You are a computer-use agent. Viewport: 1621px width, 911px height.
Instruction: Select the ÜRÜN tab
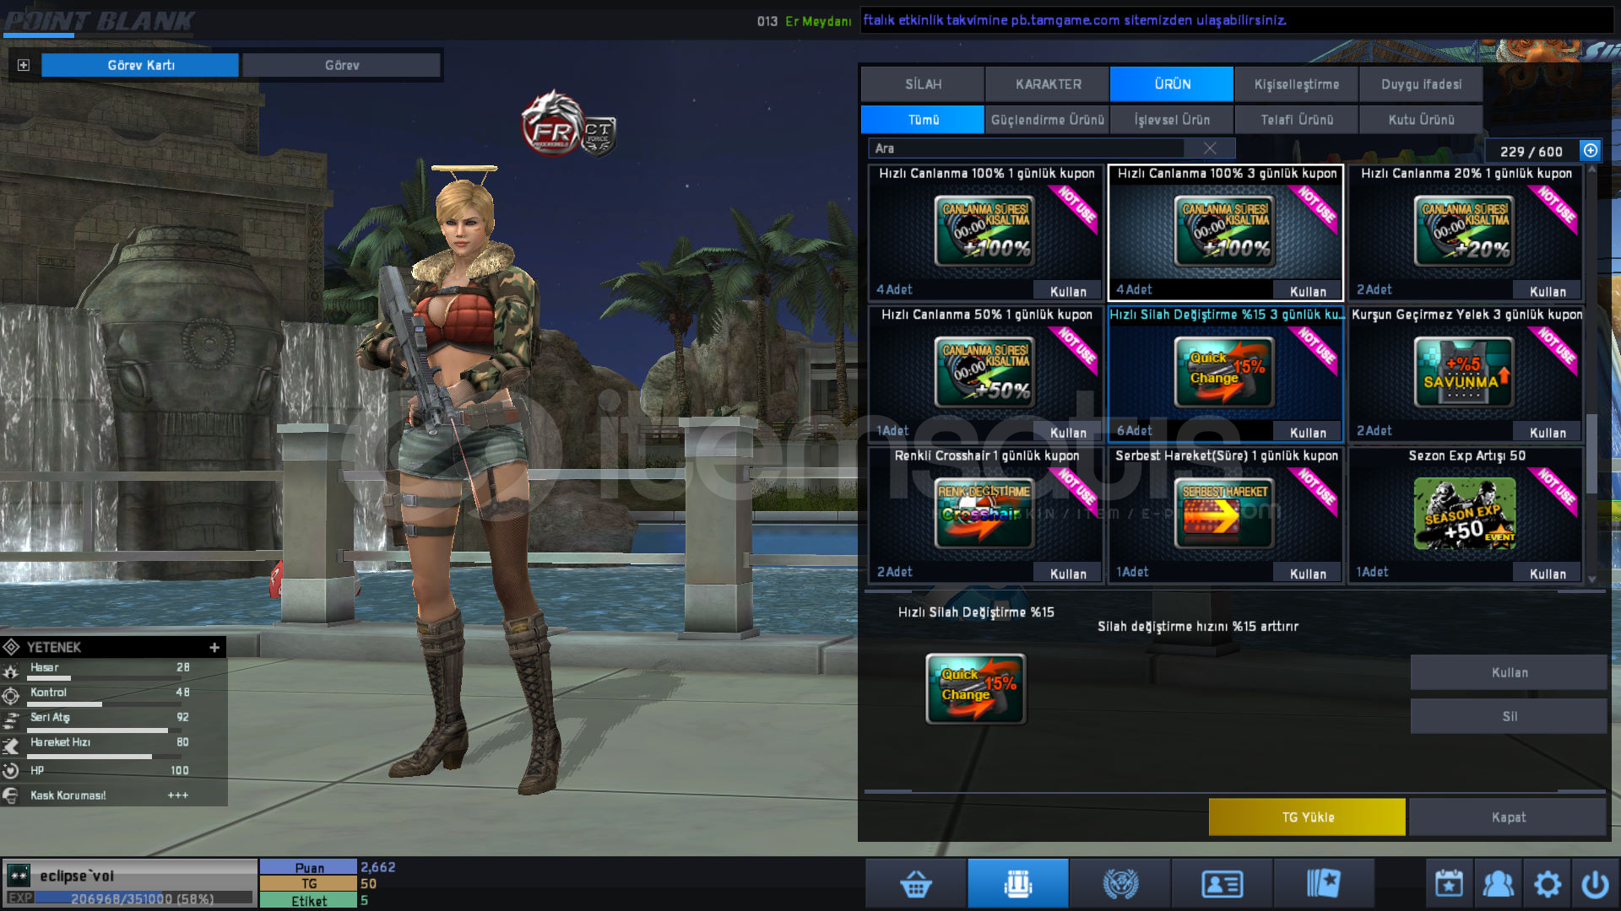(x=1172, y=84)
